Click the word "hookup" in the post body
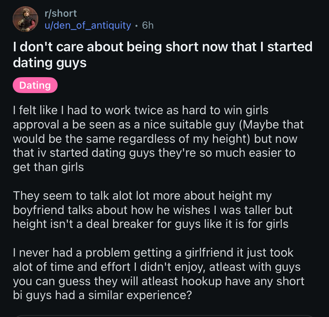The height and width of the screenshot is (317, 329). click(201, 281)
